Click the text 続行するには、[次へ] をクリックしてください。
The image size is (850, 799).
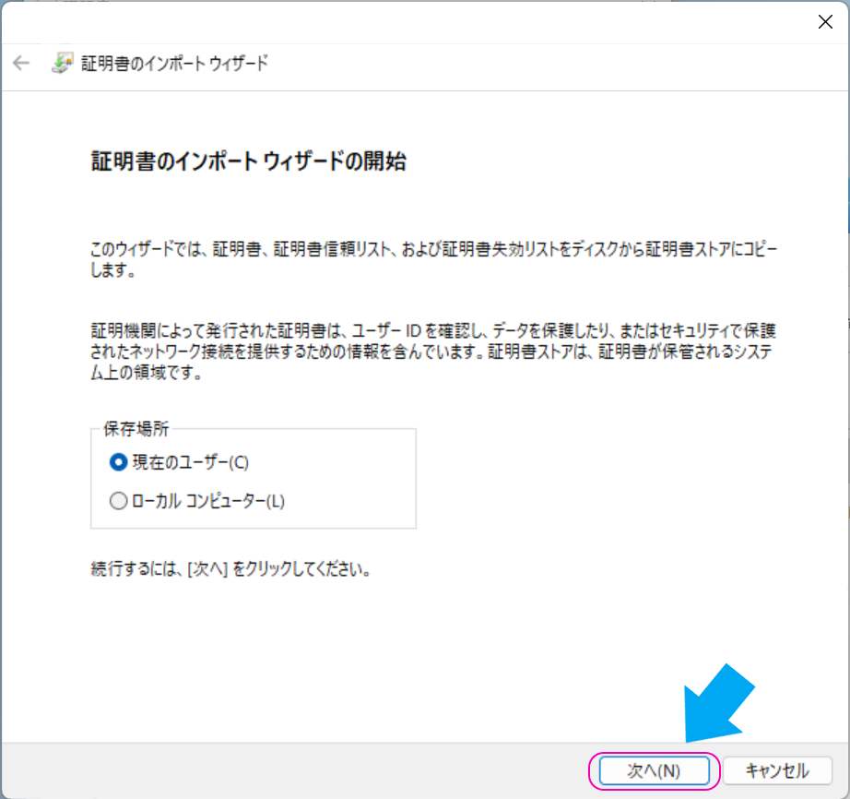[x=230, y=569]
